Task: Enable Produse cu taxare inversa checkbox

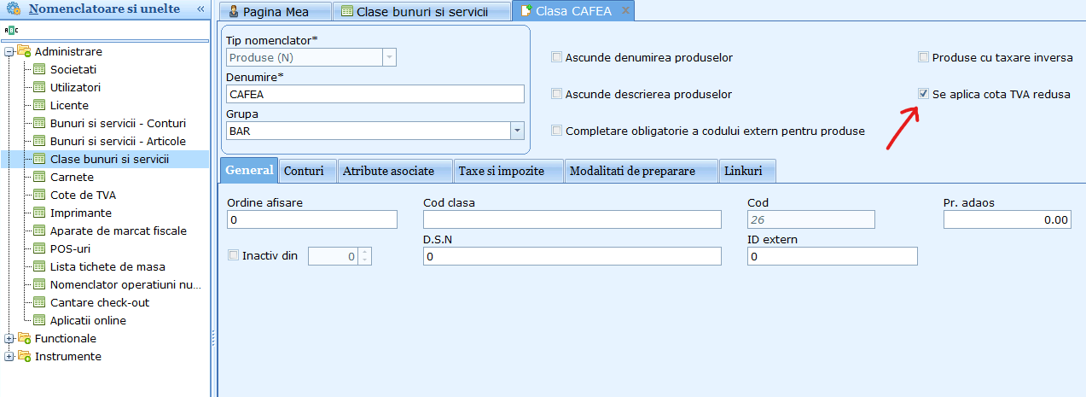Action: pyautogui.click(x=924, y=57)
